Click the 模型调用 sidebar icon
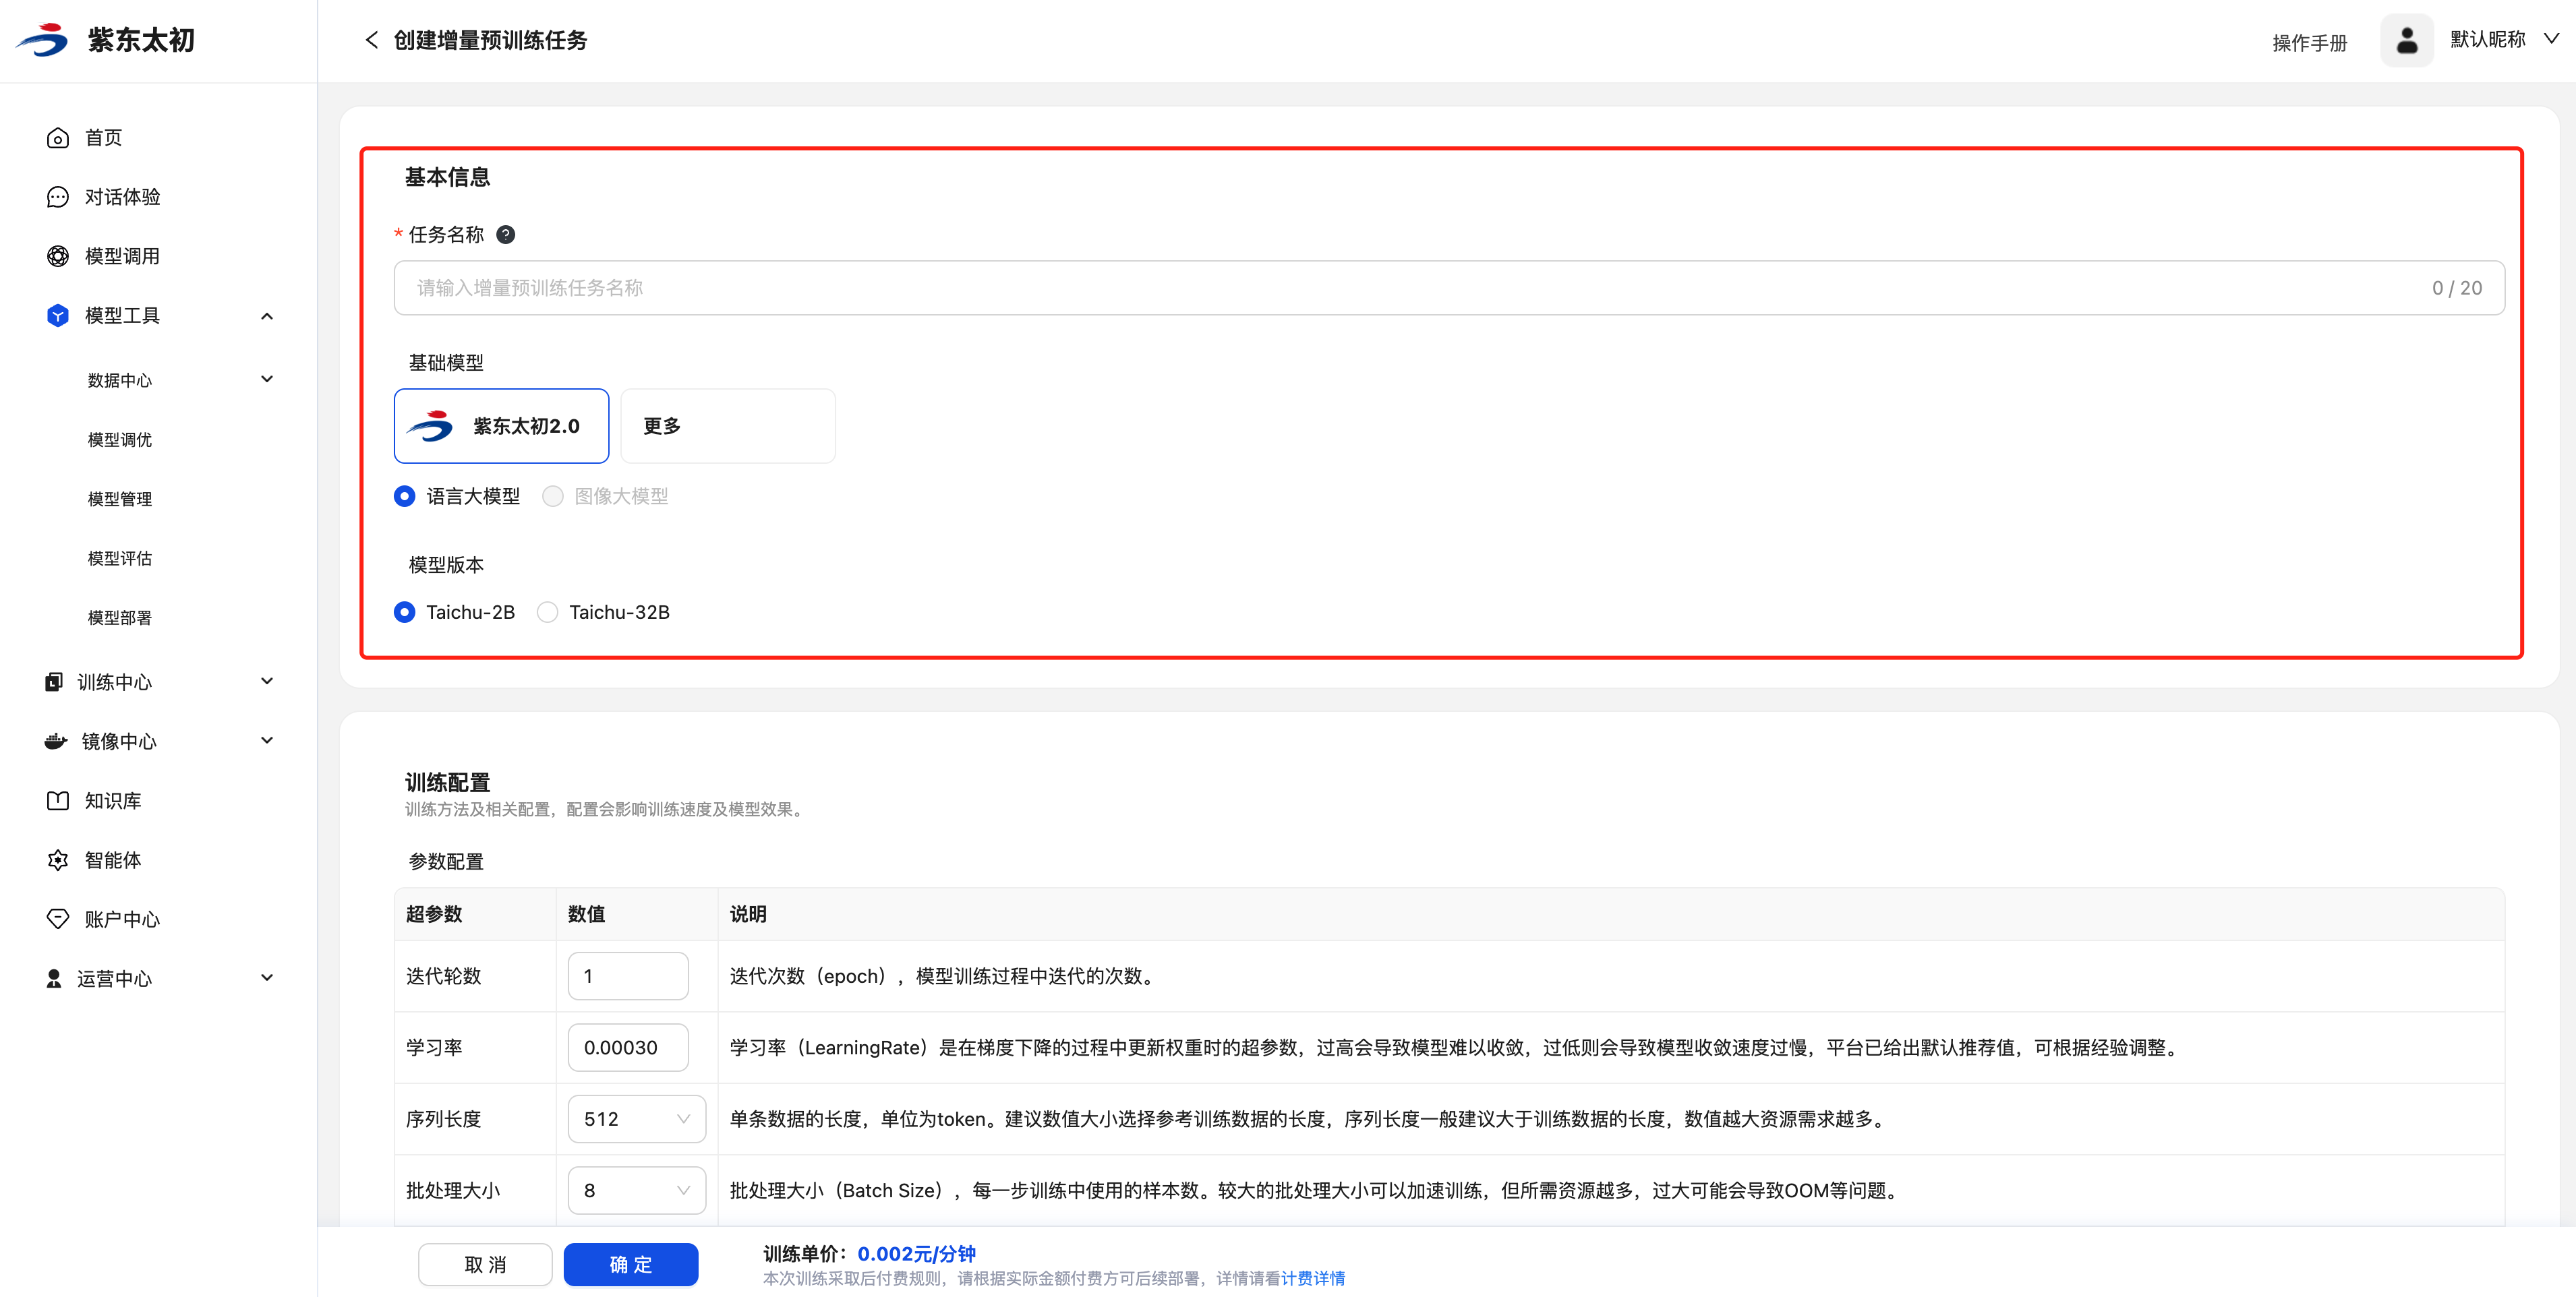 point(58,256)
